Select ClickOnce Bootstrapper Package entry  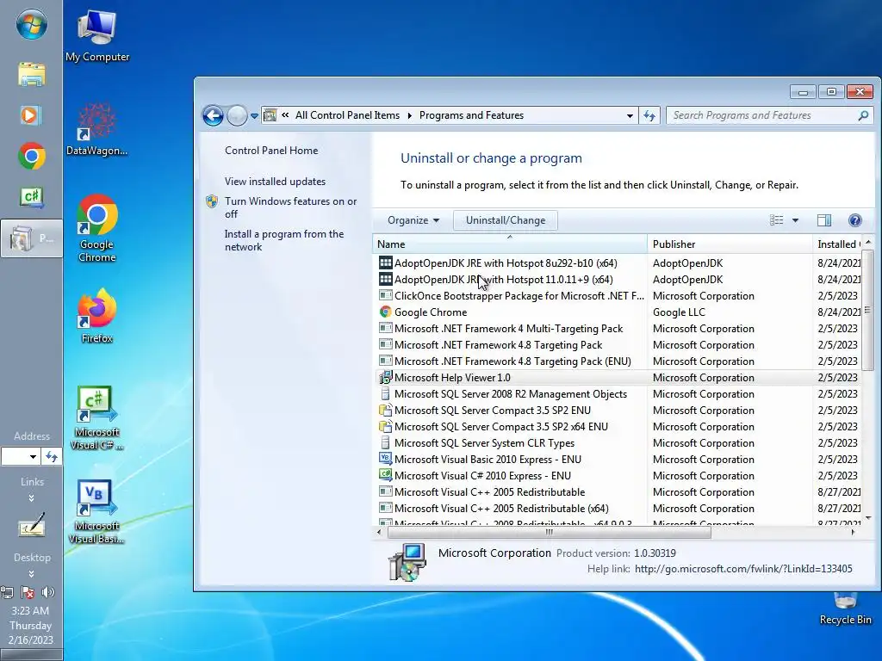pyautogui.click(x=617, y=296)
